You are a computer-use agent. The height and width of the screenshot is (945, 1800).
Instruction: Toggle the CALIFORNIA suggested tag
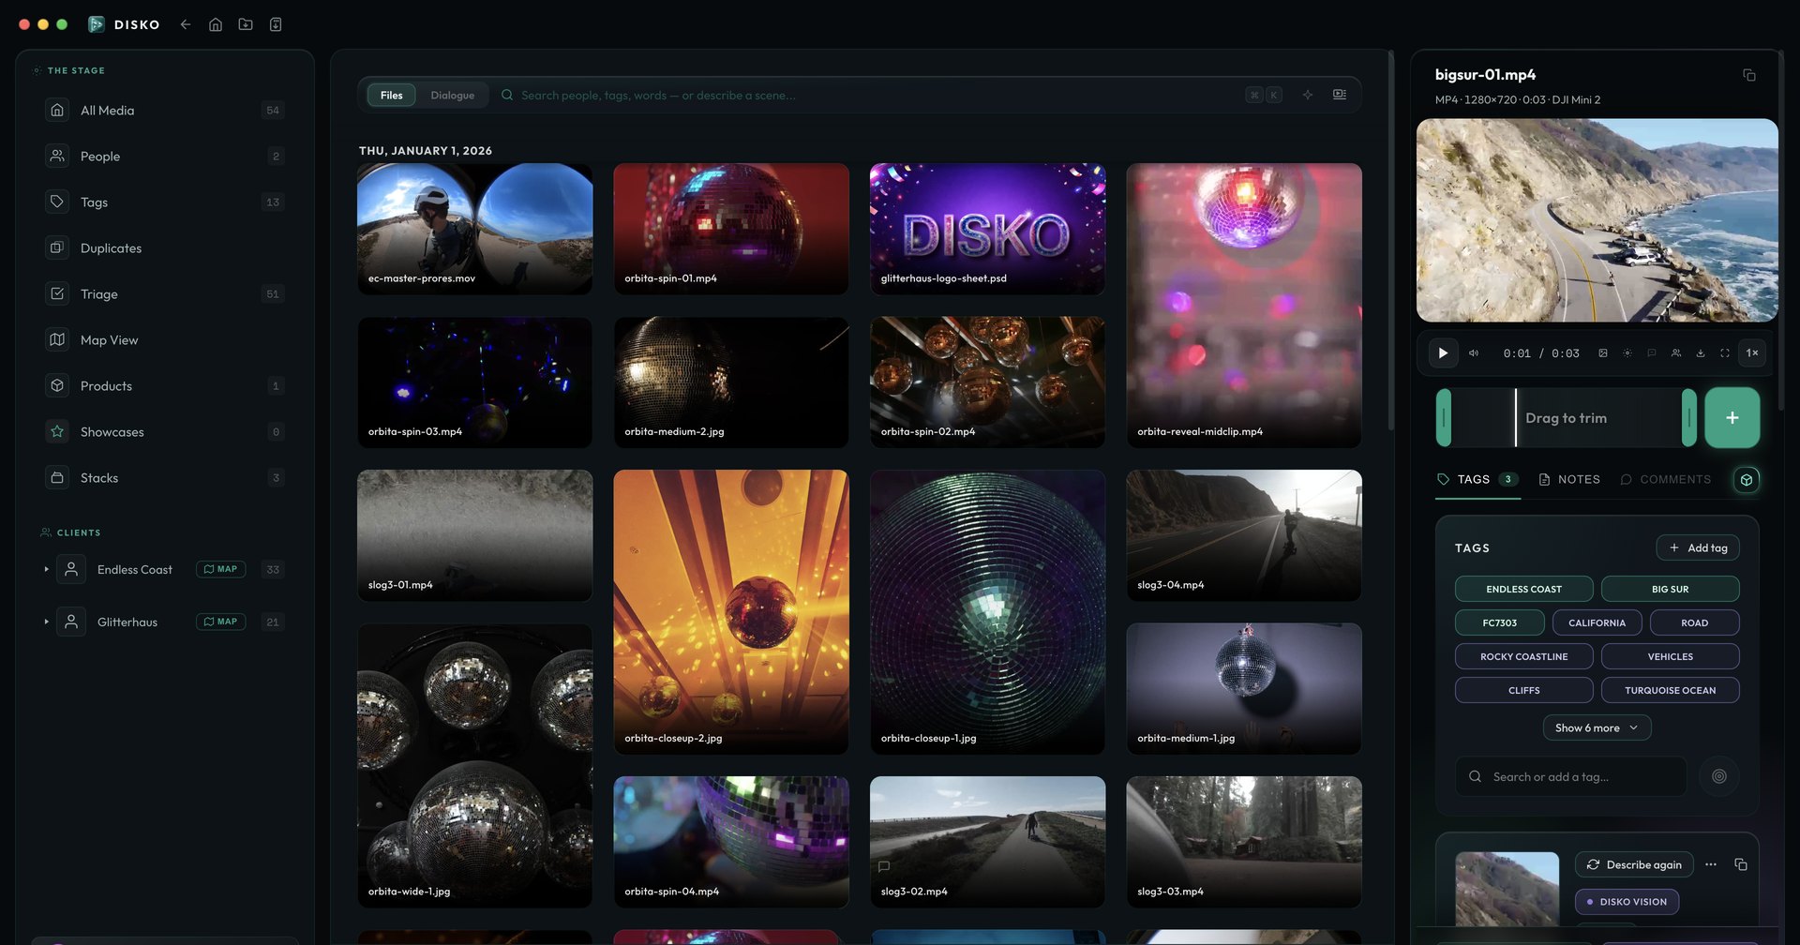(1597, 622)
